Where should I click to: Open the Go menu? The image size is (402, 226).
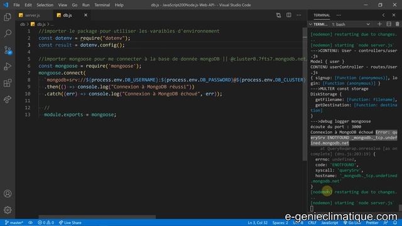click(x=75, y=5)
